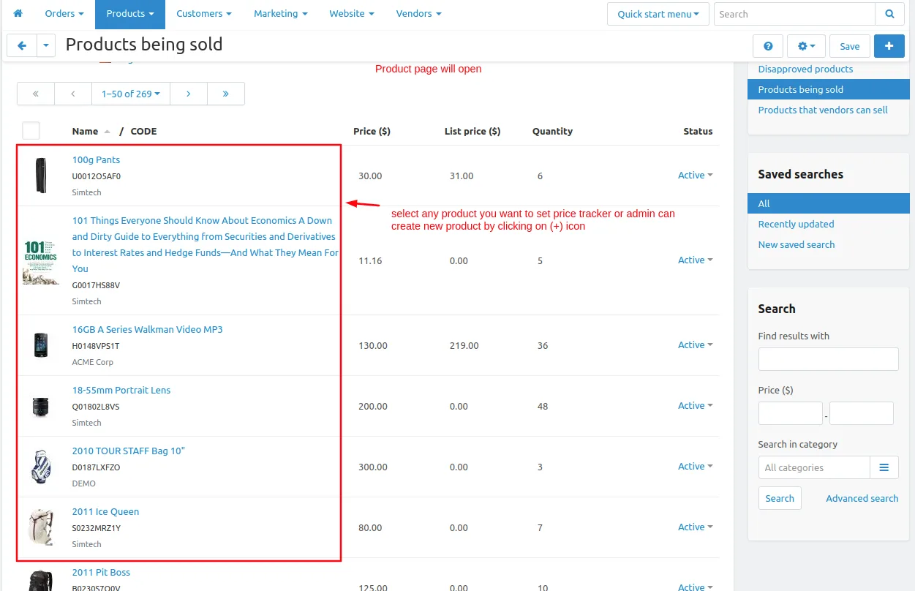Open the Marketing menu
915x591 pixels.
(281, 13)
